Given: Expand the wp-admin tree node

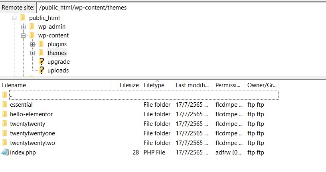Looking at the screenshot, I should (24, 27).
